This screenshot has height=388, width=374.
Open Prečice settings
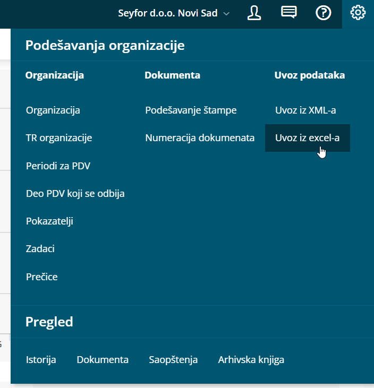[x=41, y=277]
